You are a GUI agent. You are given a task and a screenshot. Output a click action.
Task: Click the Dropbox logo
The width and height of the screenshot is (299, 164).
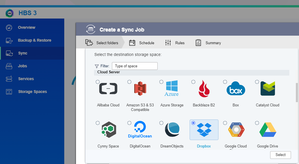pyautogui.click(x=204, y=129)
